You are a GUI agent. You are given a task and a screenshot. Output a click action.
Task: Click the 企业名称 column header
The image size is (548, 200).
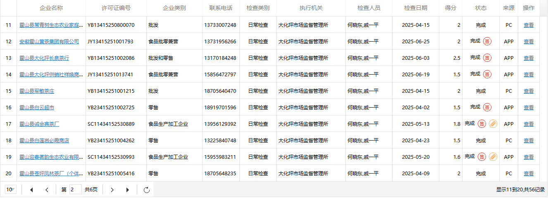[x=51, y=8]
